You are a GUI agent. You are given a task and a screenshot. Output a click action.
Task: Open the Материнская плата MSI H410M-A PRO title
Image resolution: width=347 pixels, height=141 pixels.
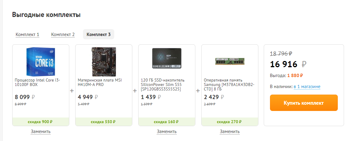[x=100, y=82]
